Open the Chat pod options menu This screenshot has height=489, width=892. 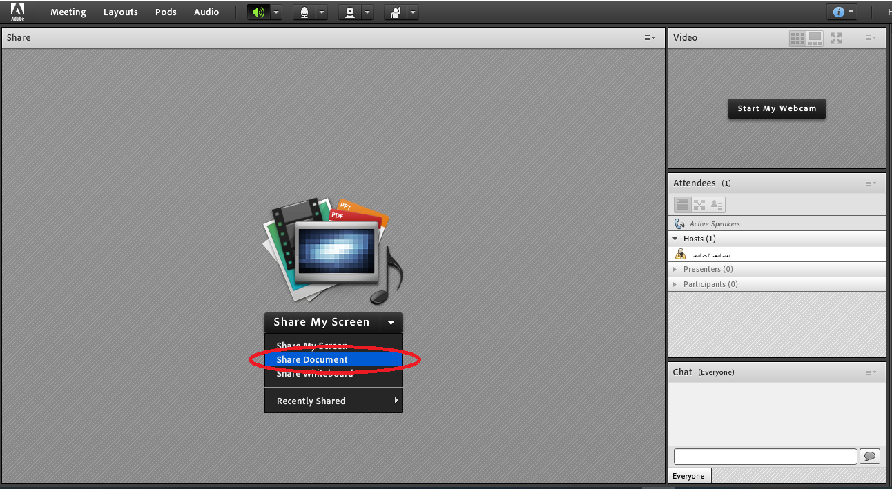[869, 372]
